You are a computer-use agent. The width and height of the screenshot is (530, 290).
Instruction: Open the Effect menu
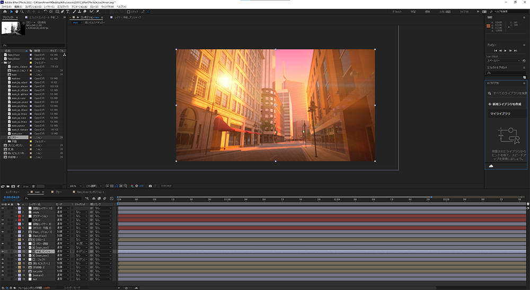point(63,7)
